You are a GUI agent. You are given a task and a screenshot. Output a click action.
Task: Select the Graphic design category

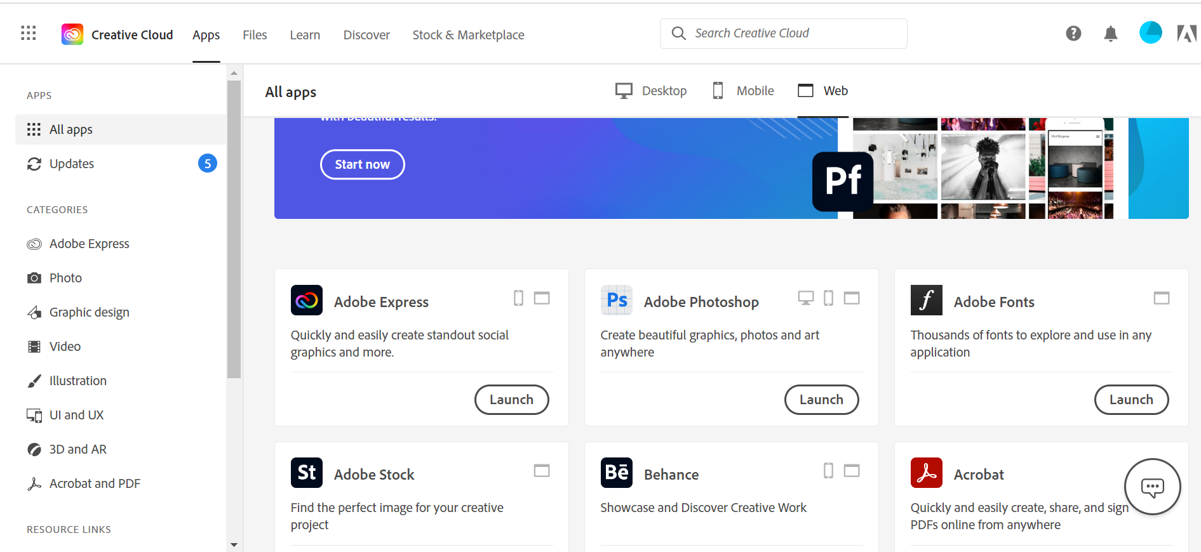tap(89, 312)
